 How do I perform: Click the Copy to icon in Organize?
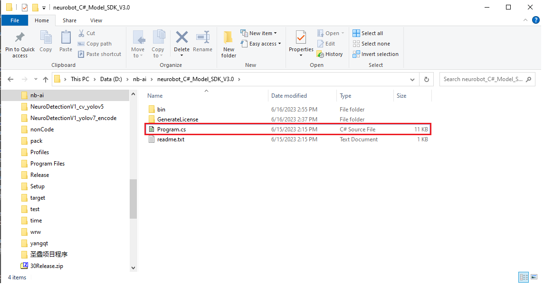point(159,37)
